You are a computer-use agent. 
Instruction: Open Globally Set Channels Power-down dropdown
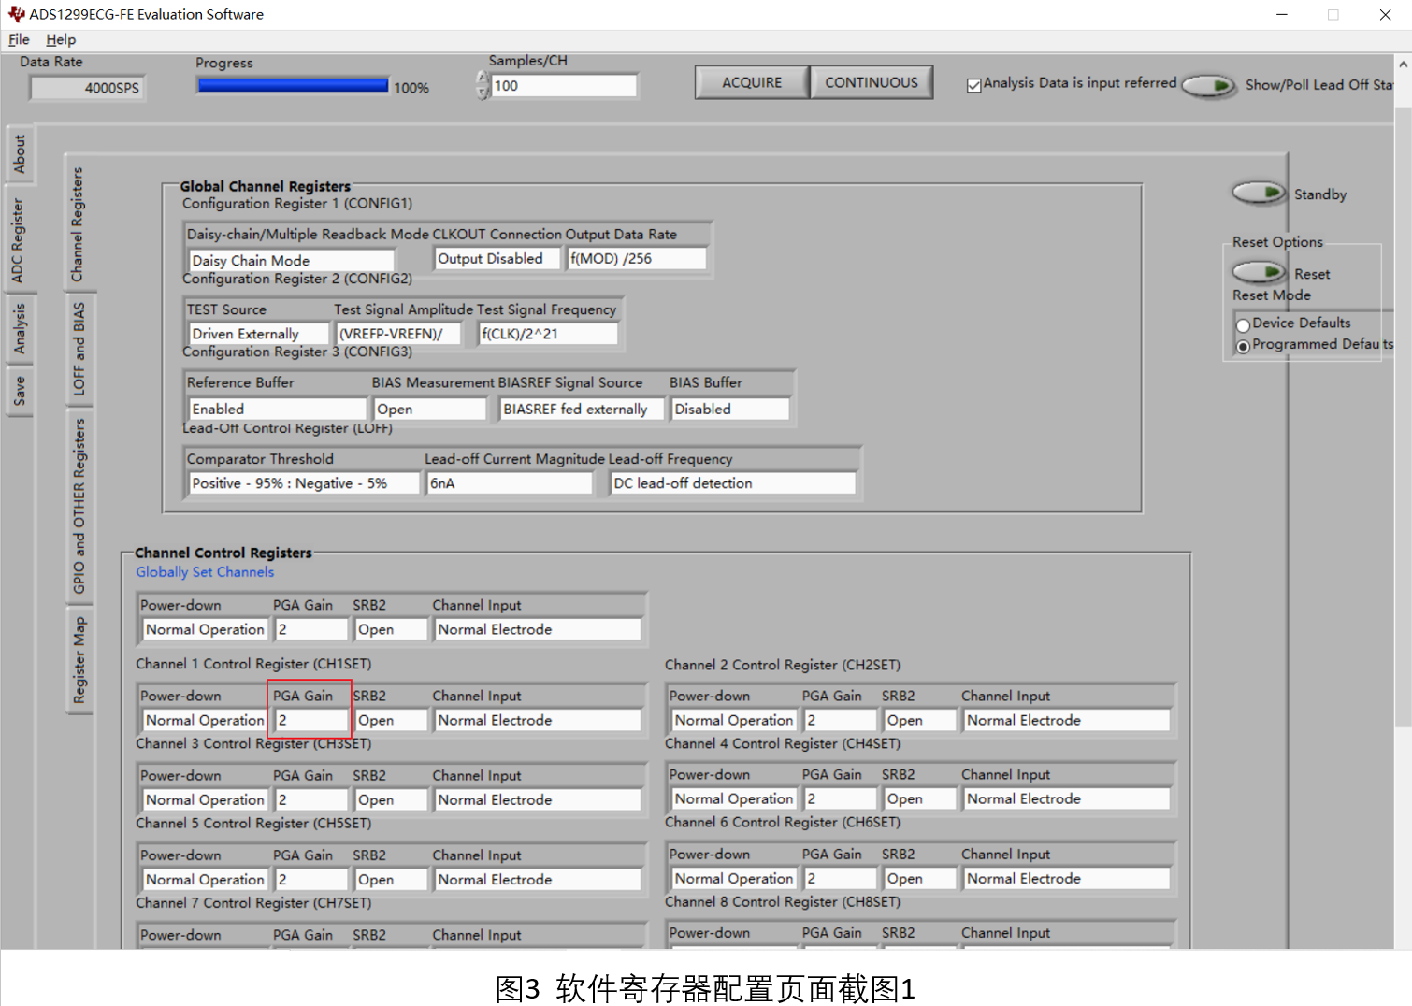(205, 629)
